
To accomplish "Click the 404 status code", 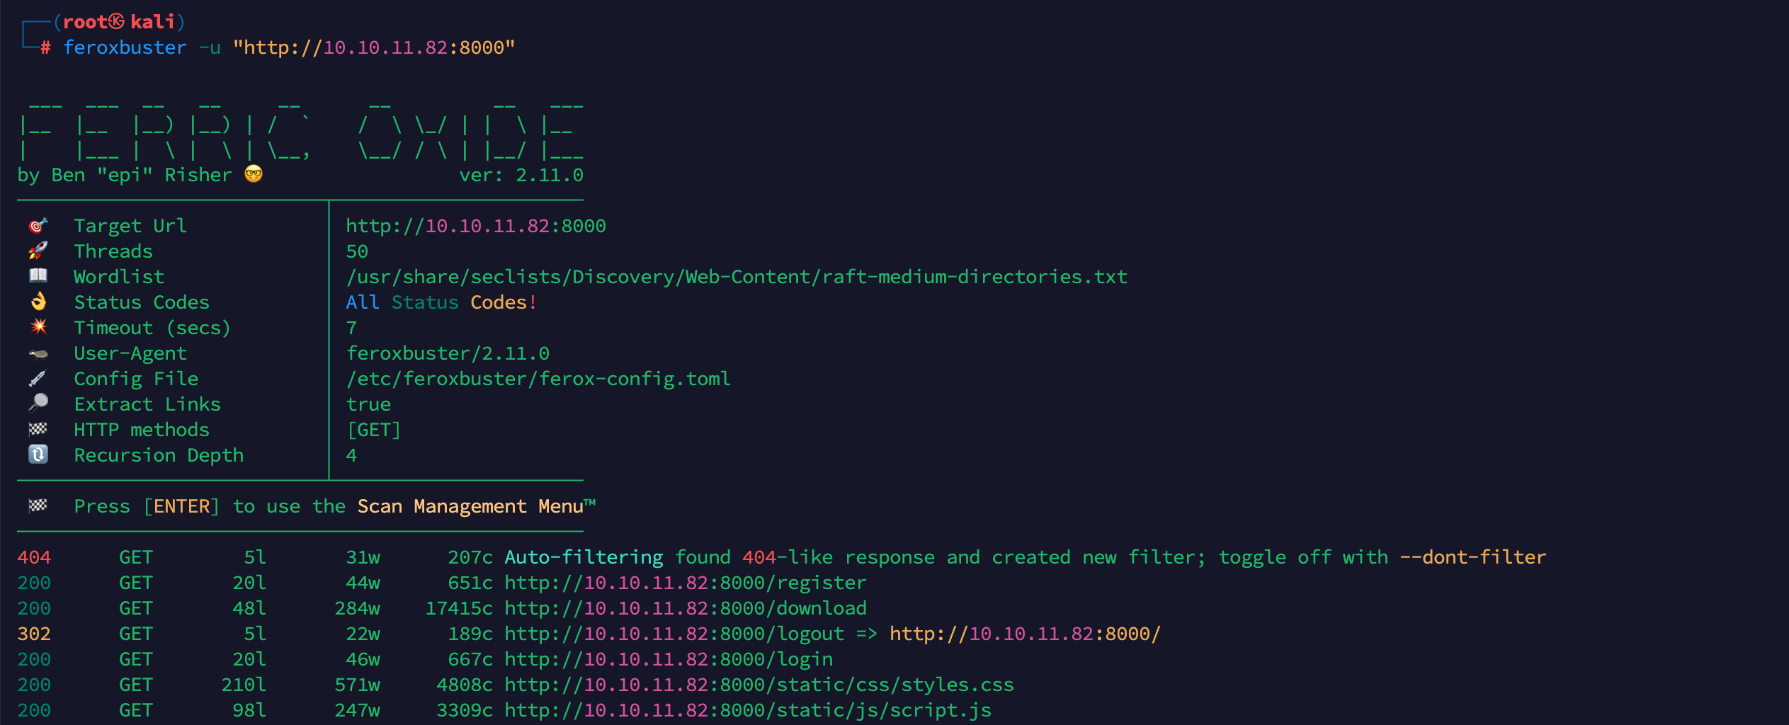I will 34,557.
